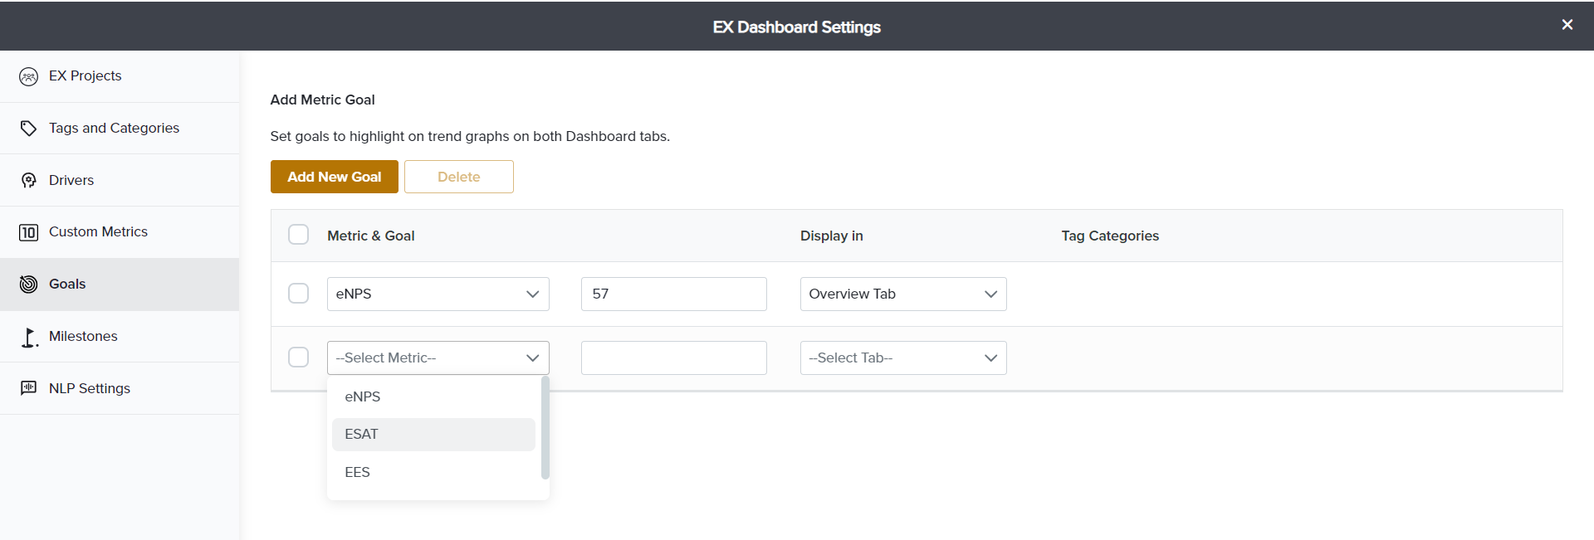Tick the checkbox for the eNPS goal row
Image resolution: width=1594 pixels, height=540 pixels.
point(298,294)
